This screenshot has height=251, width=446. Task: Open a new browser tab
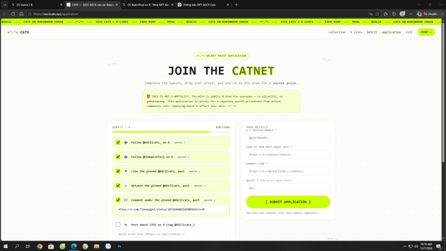236,5
